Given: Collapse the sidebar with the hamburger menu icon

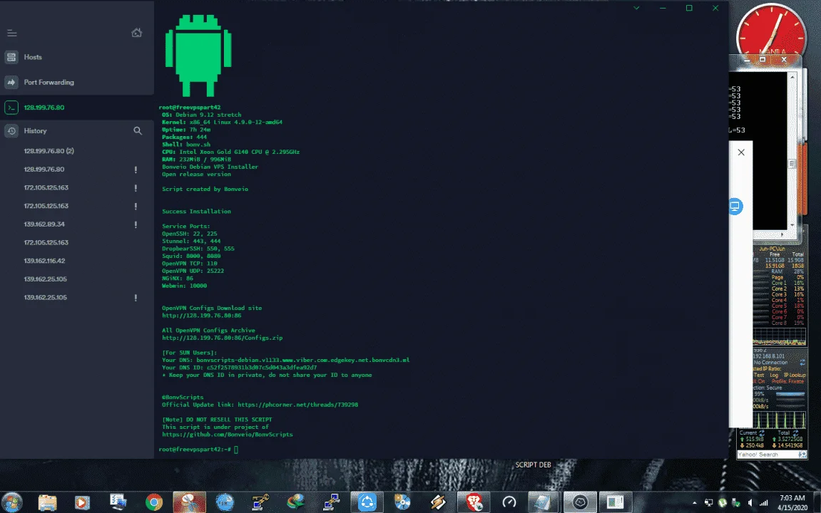Looking at the screenshot, I should click(11, 33).
